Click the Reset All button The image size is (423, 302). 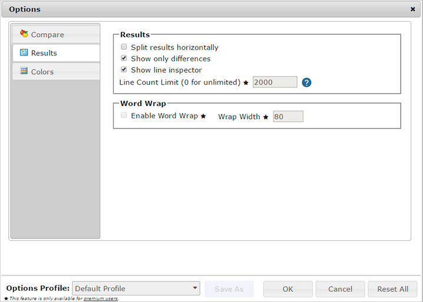pos(392,289)
